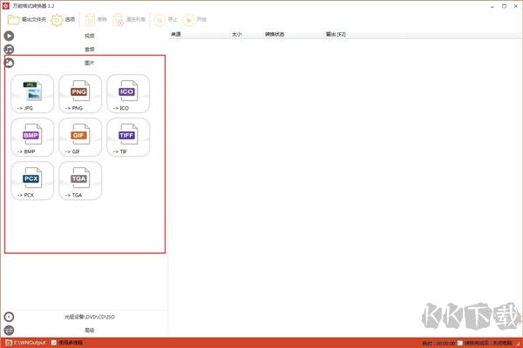Pick the ICO conversion format icon
523x348 pixels.
pos(128,94)
